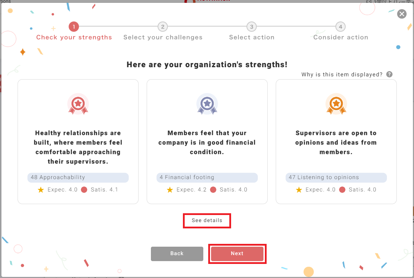Click the red medal ribbon icon
The image size is (414, 278).
tap(78, 105)
